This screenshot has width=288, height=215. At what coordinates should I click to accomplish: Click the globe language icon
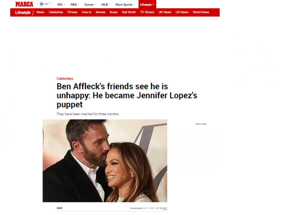coord(42,4)
